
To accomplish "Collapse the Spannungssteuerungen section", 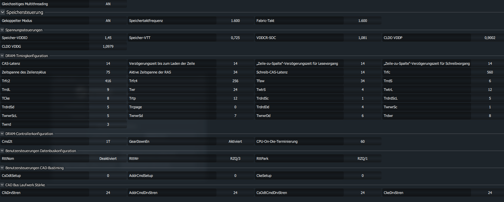I will click(x=2, y=30).
